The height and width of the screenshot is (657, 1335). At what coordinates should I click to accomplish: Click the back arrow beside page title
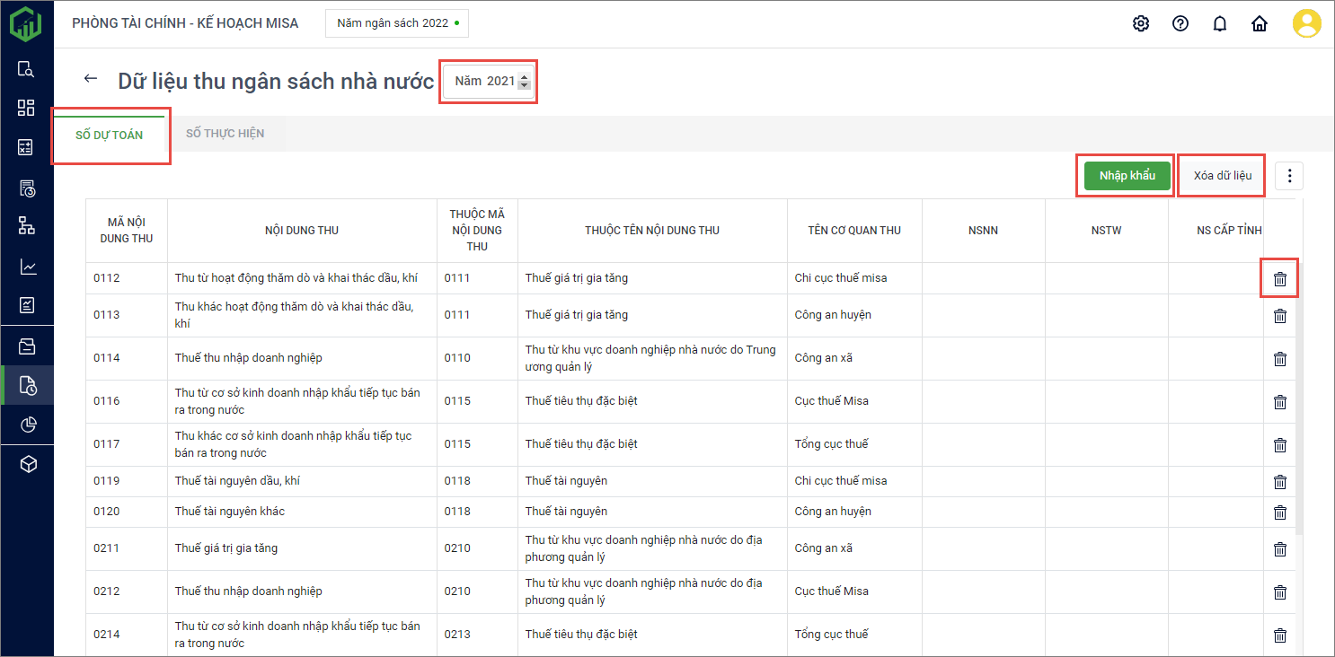(90, 79)
